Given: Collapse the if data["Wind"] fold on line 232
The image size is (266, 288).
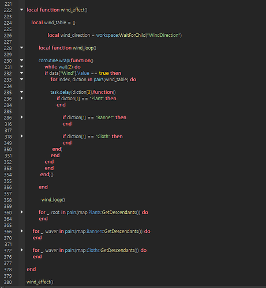Looking at the screenshot, I should [x=21, y=73].
